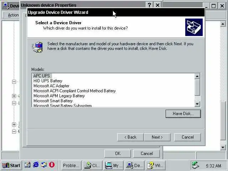The width and height of the screenshot is (228, 171).
Task: Click Models list scroll down arrow
Action: point(197,104)
